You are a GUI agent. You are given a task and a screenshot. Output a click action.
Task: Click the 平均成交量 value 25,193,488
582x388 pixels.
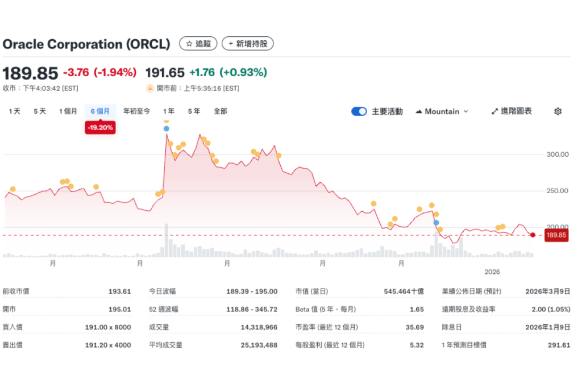(x=259, y=345)
